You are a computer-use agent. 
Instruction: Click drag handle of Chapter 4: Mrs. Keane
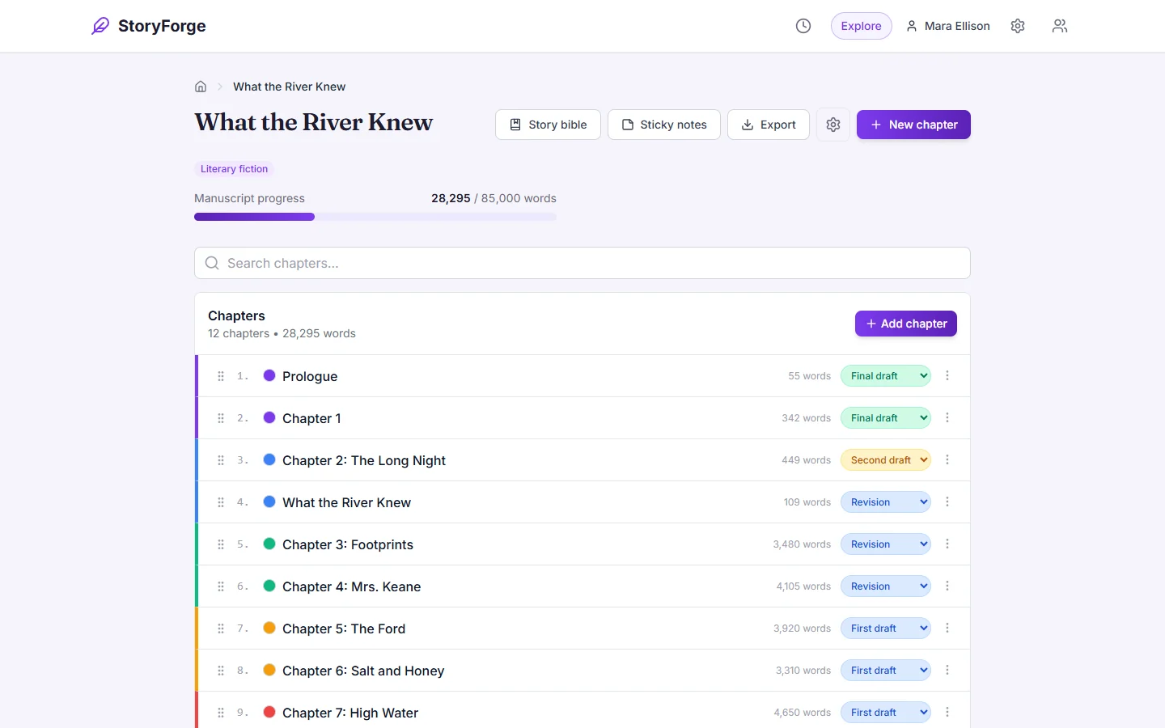point(221,586)
